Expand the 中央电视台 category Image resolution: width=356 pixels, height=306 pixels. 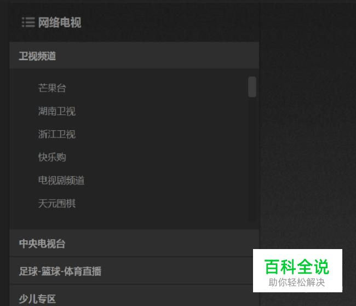pyautogui.click(x=134, y=244)
